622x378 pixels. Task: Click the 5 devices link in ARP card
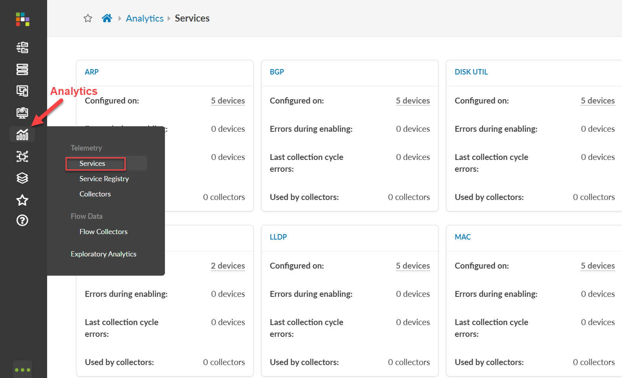(228, 101)
